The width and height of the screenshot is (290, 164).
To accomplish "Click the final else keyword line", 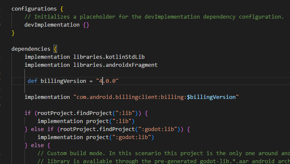I will click(x=38, y=145).
